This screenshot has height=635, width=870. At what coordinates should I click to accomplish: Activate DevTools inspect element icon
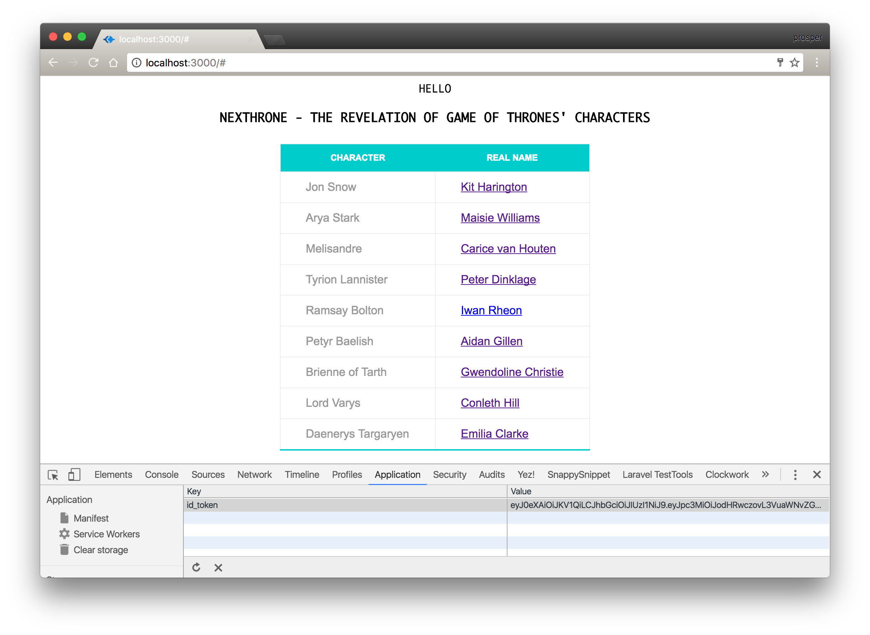(53, 475)
